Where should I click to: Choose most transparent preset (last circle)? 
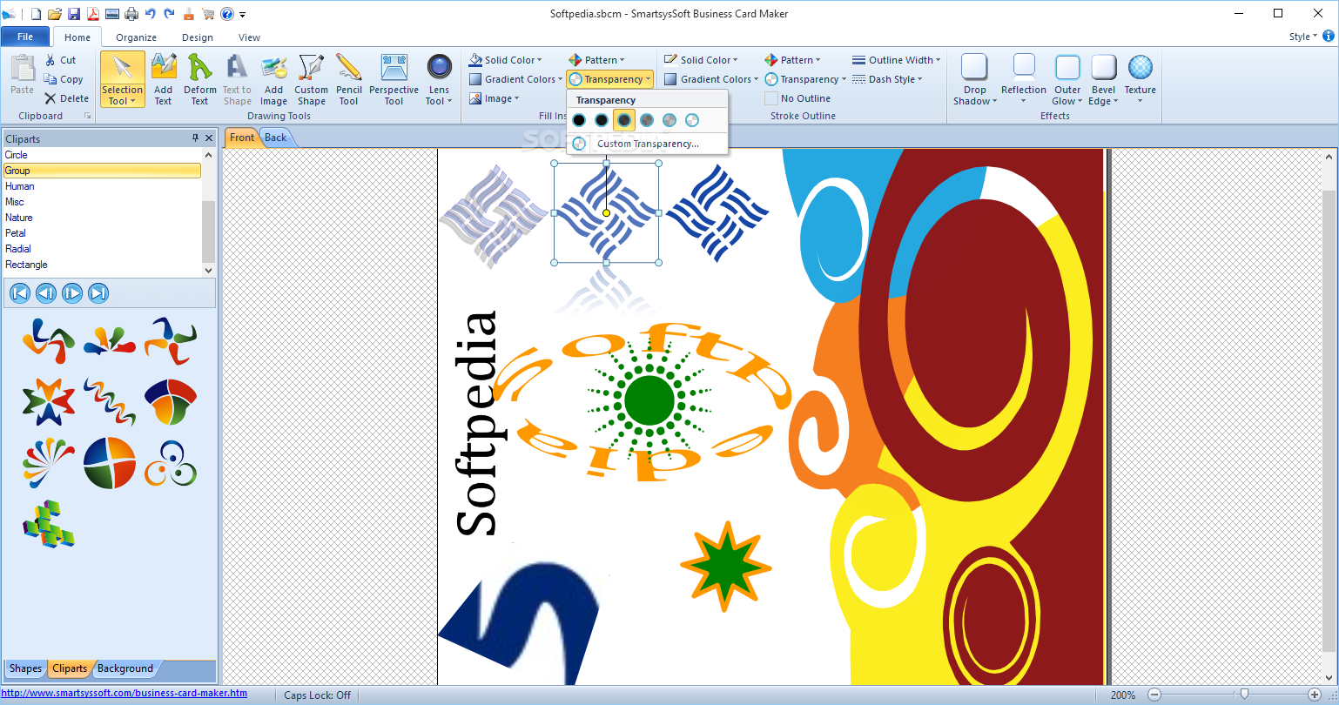[x=692, y=120]
